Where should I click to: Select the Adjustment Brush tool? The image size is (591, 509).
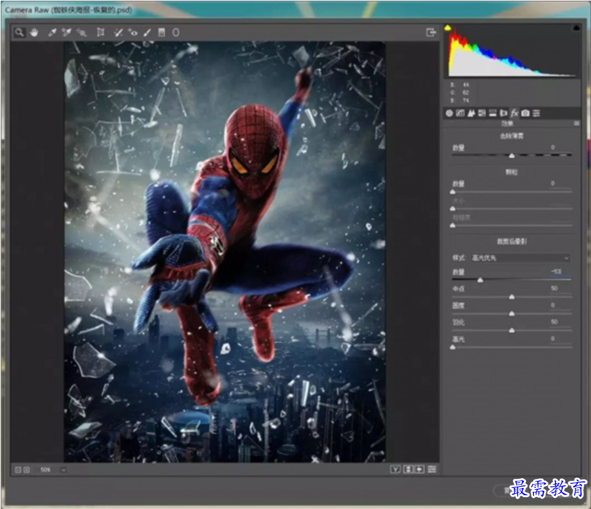147,32
